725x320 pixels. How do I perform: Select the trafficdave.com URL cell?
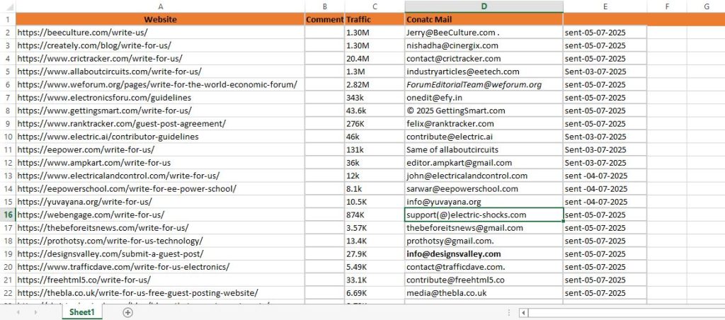tap(161, 267)
